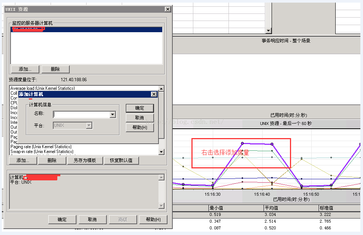
Task: Click the 资源度量位于 address 121.40.188.86
Action: [74, 80]
